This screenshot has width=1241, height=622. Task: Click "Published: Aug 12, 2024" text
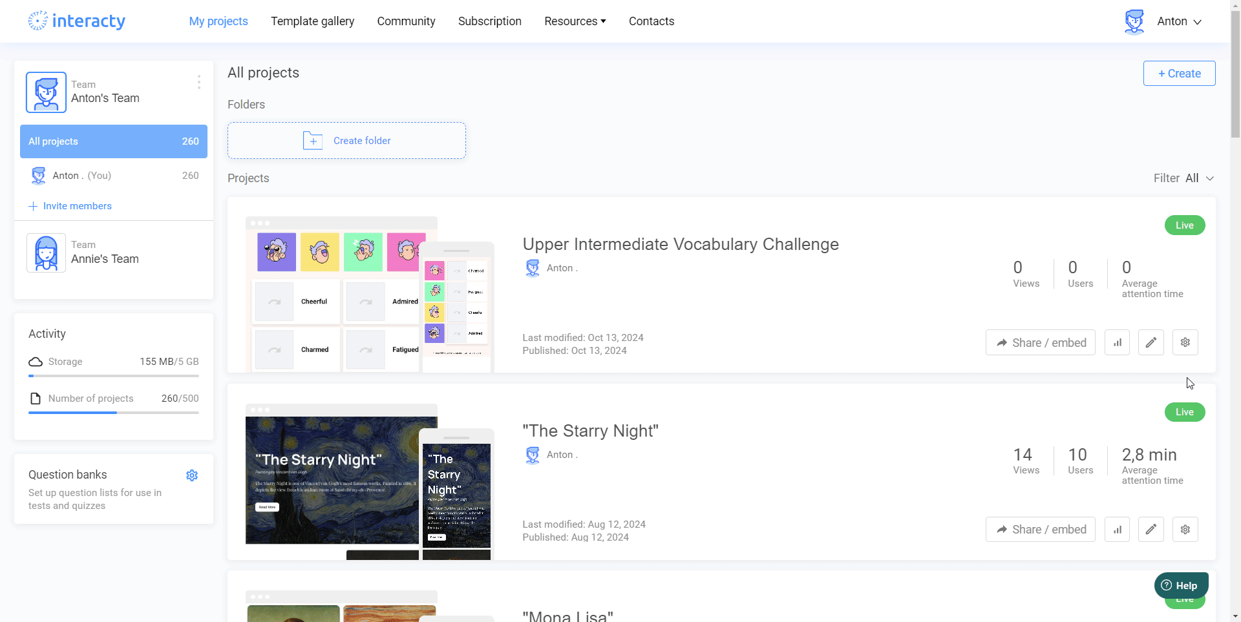coord(576,537)
